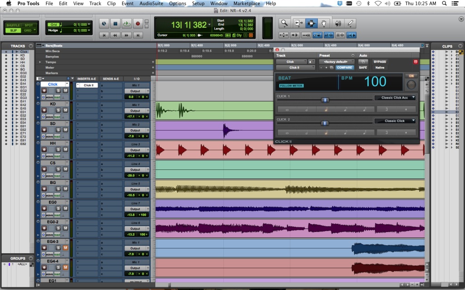Click the COMPARE button
Screen dimensions: 465x290
tap(345, 68)
